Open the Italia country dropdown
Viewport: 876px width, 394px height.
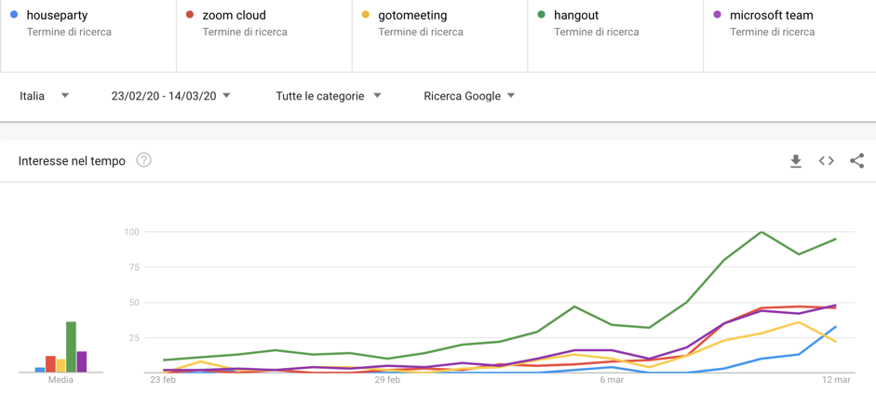(45, 96)
